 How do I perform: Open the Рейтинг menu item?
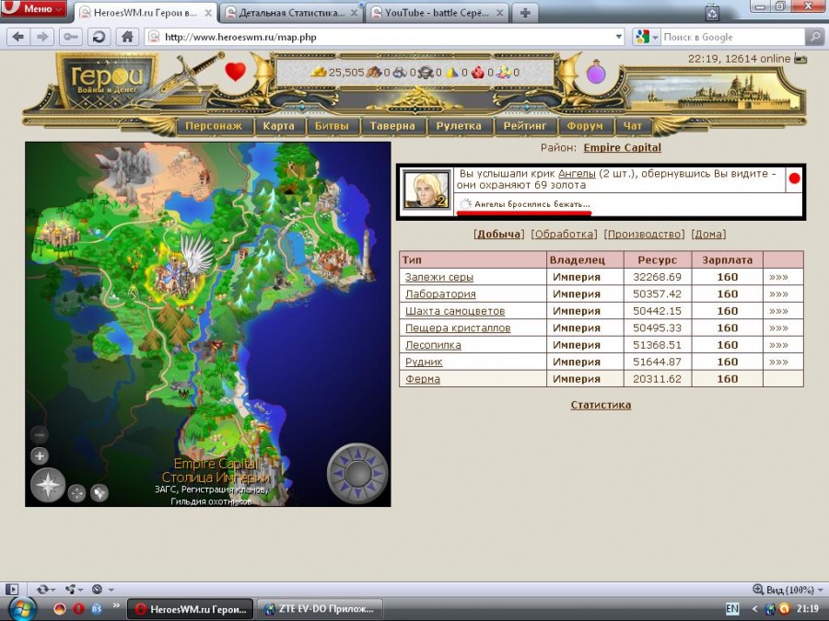pyautogui.click(x=524, y=126)
